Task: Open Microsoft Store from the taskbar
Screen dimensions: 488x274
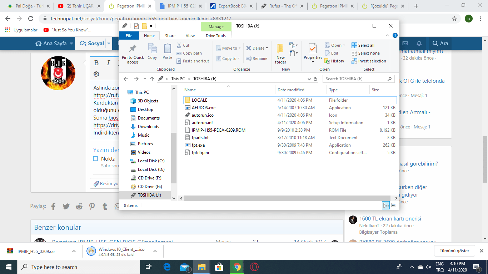Action: (x=219, y=267)
